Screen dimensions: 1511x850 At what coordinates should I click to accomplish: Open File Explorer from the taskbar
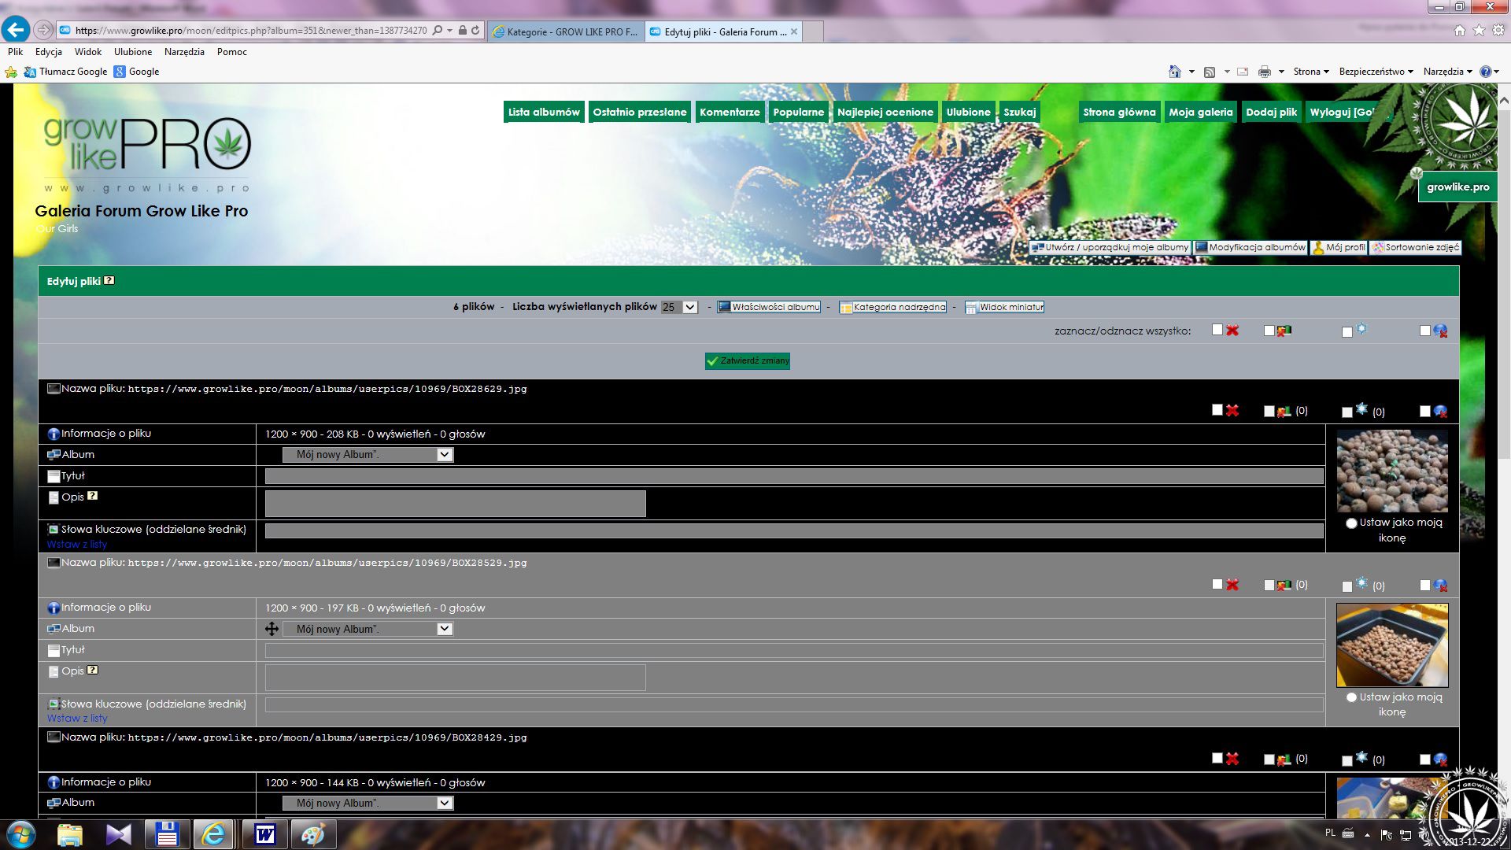point(70,834)
